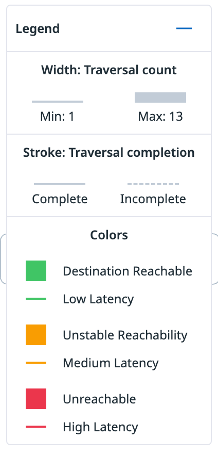
Task: Click the thick Max: 13 width bar
Action: (x=160, y=98)
